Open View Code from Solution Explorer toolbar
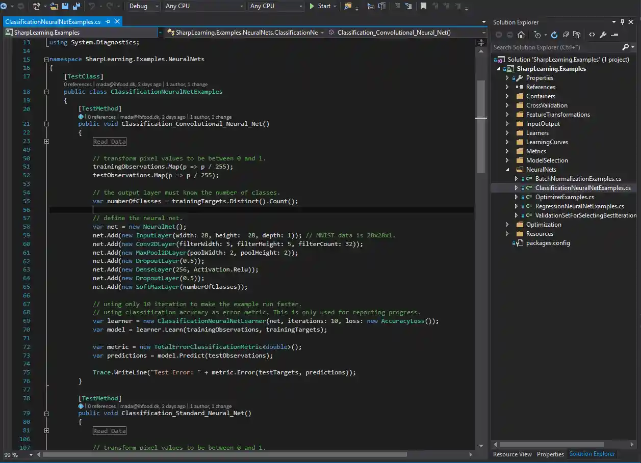Viewport: 641px width, 463px height. coord(592,35)
